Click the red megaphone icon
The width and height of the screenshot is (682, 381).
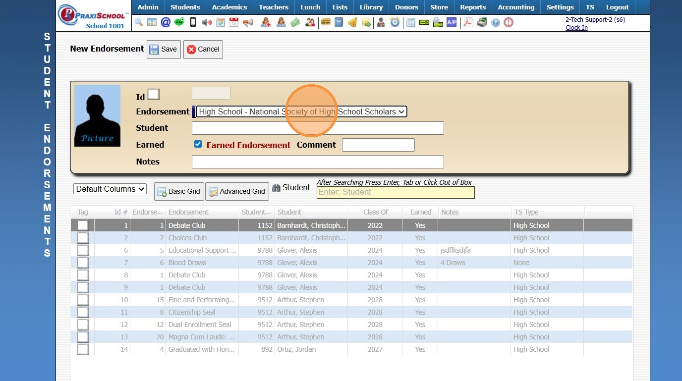pos(248,22)
